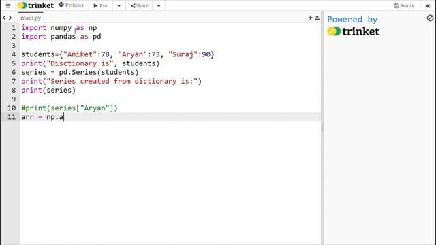The height and width of the screenshot is (245, 436).
Task: Click the 'print(series)' line
Action: (x=48, y=90)
